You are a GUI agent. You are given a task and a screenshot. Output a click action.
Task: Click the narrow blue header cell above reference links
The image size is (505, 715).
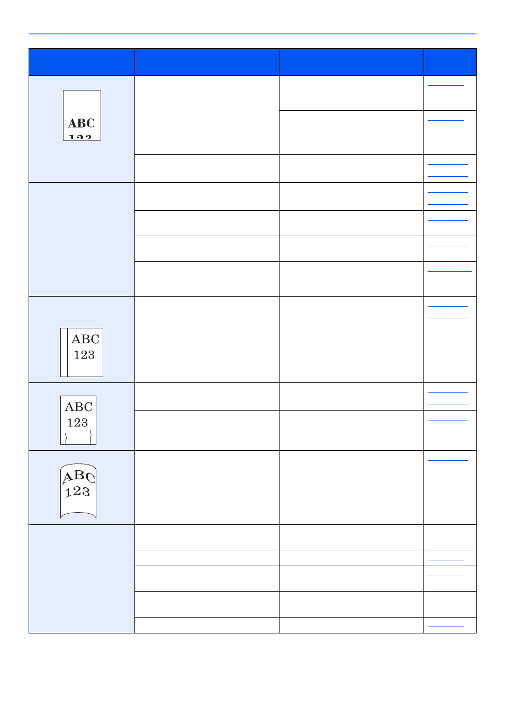[x=450, y=62]
